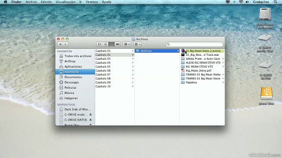Open the arrange items dropdown
282x158 pixels.
point(137,44)
